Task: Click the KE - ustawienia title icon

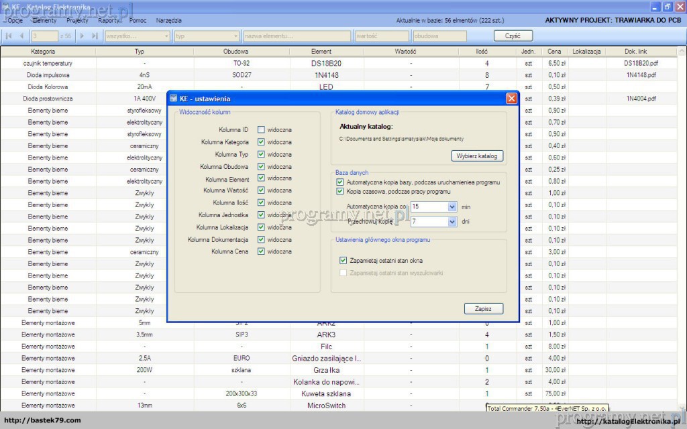Action: [x=173, y=99]
